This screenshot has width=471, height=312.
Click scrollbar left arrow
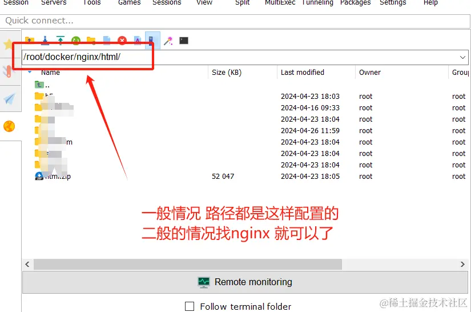tap(27, 264)
